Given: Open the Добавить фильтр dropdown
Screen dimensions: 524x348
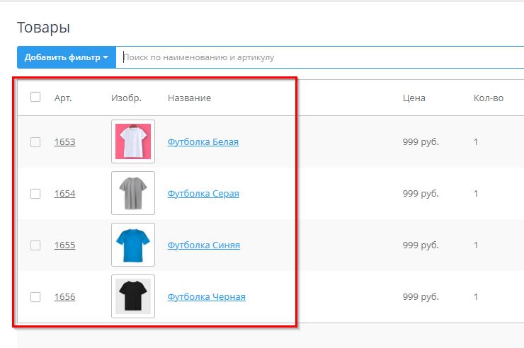Looking at the screenshot, I should click(67, 57).
